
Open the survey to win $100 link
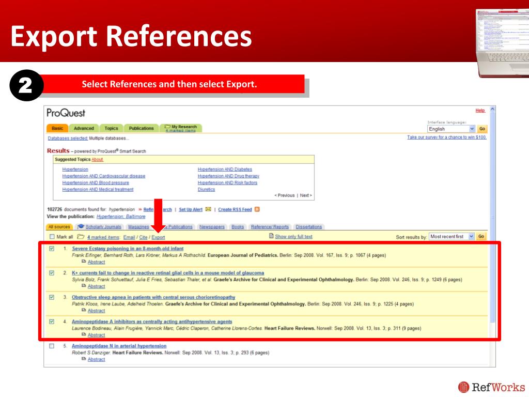pos(447,137)
